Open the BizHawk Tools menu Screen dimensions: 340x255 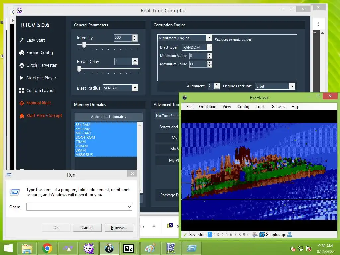[x=260, y=107]
